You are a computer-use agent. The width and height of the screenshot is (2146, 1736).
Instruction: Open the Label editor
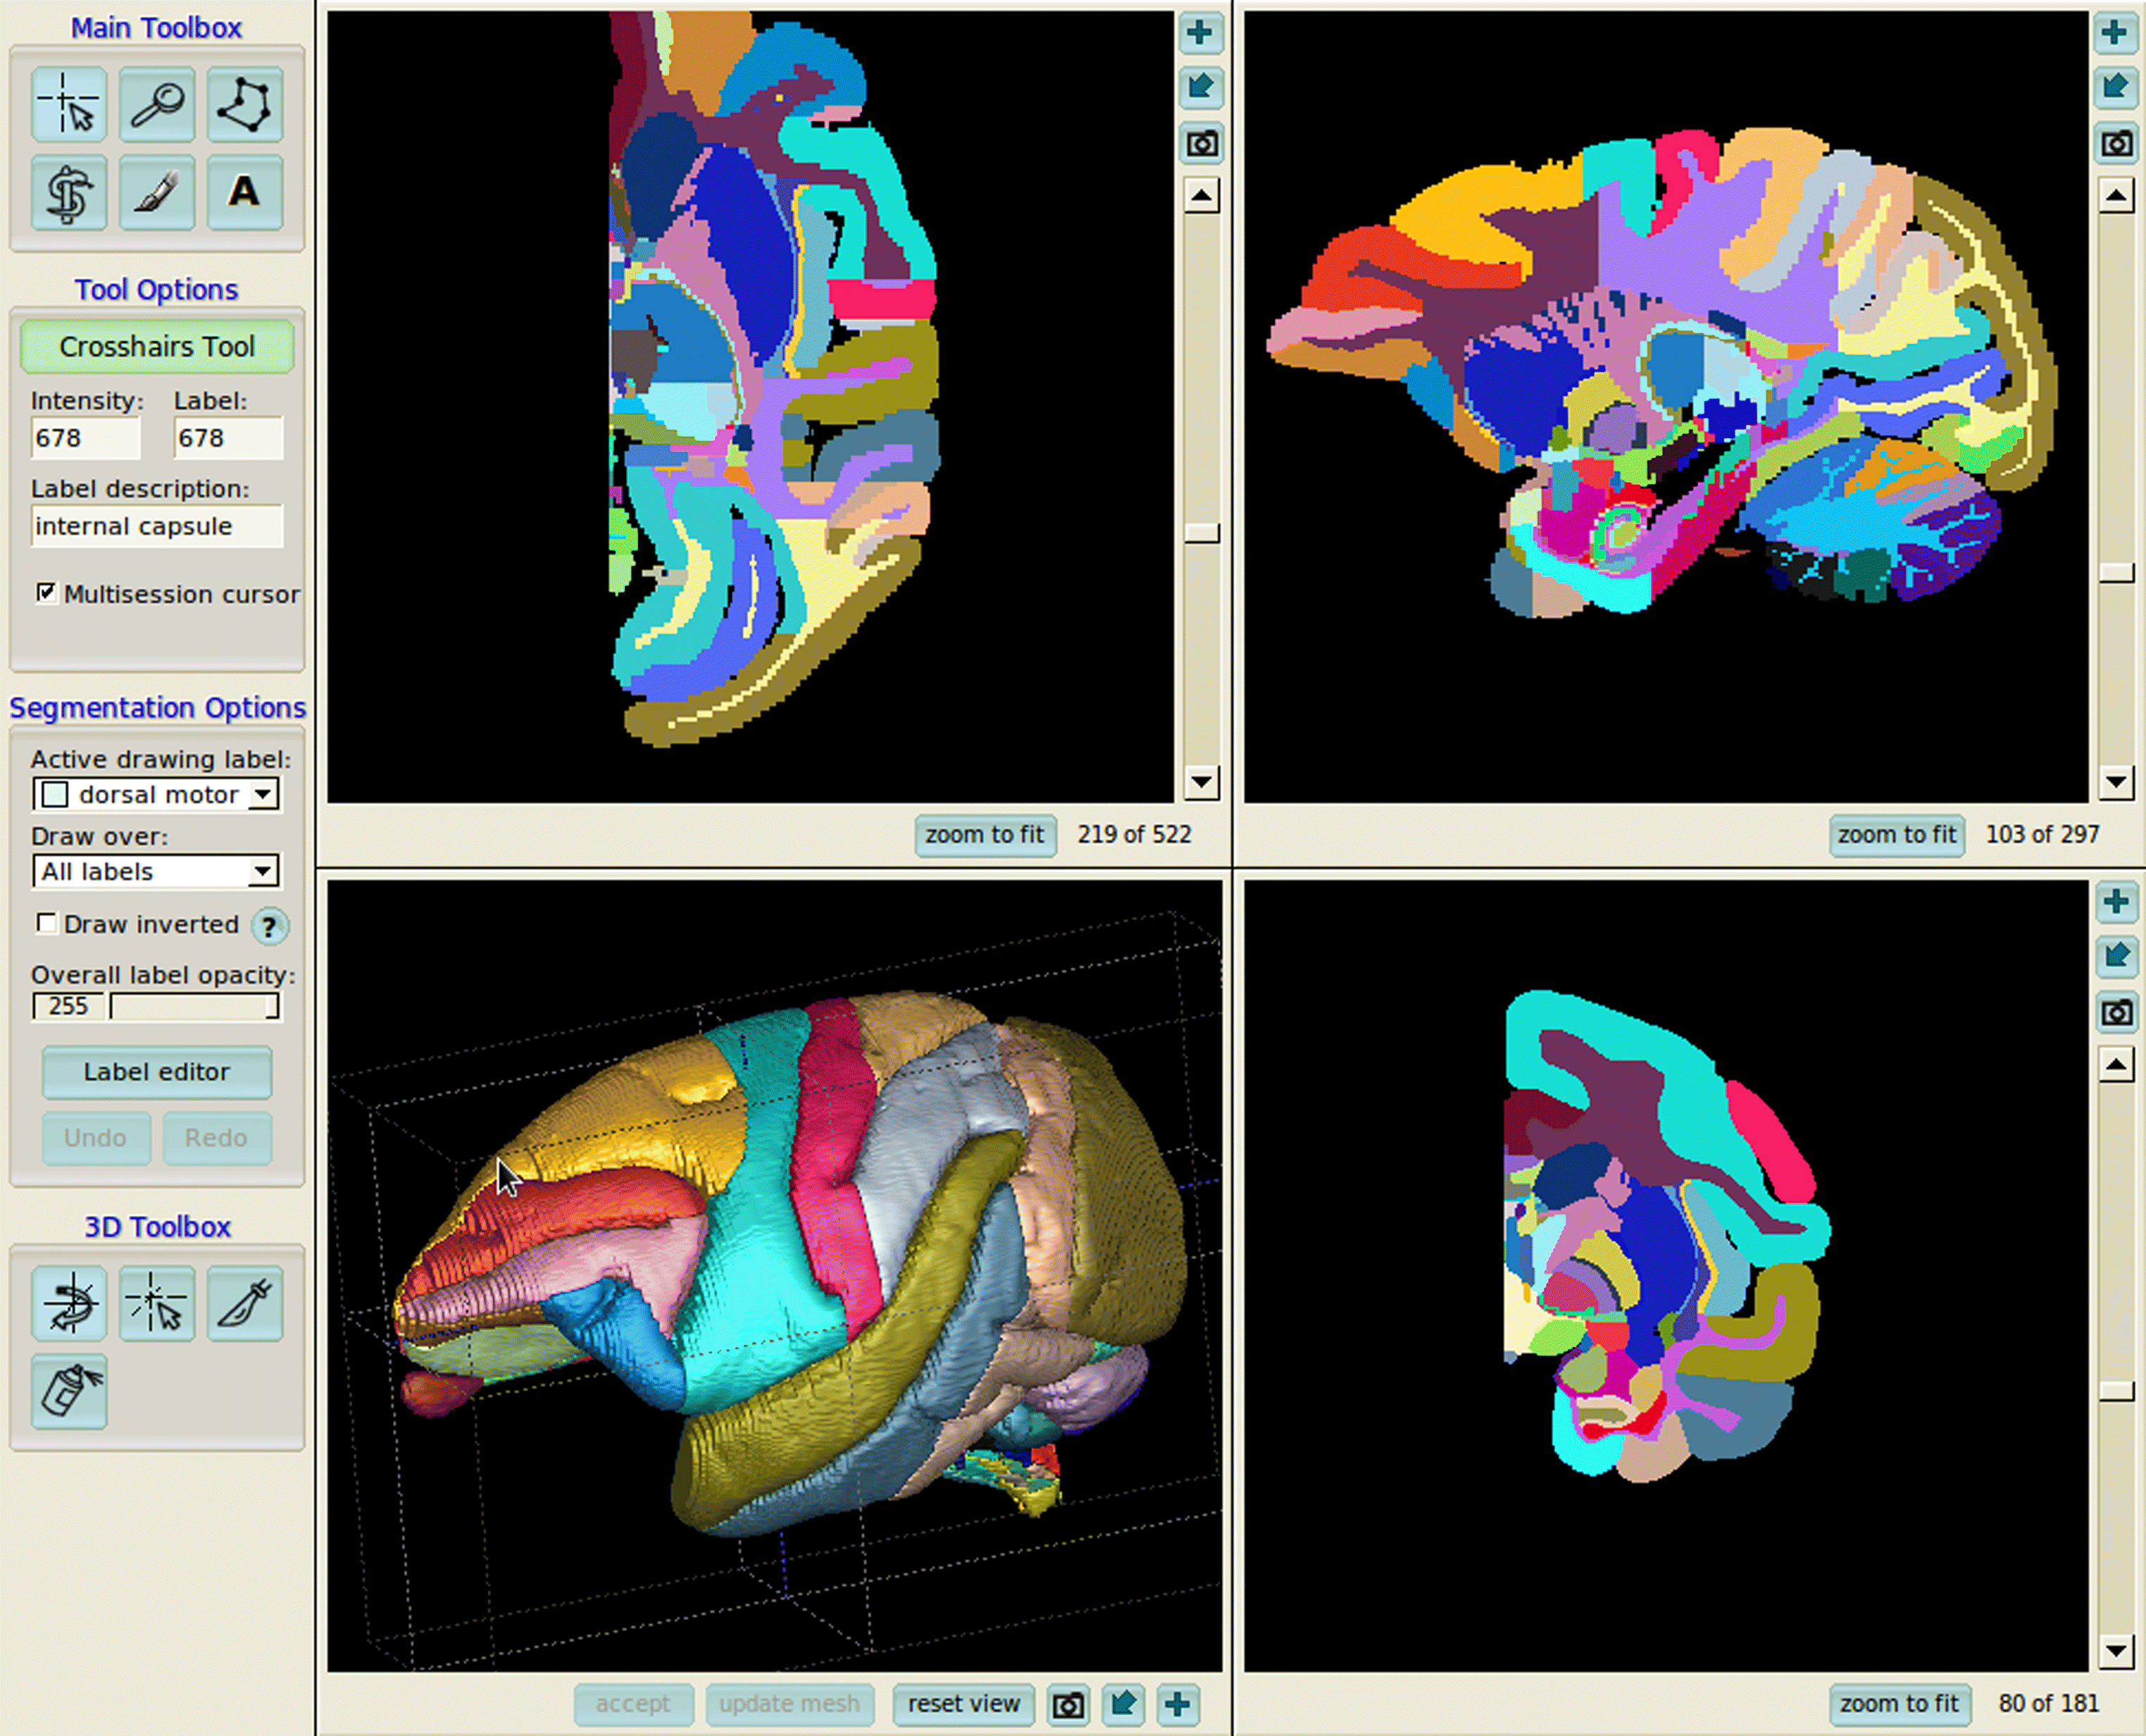(x=157, y=1072)
